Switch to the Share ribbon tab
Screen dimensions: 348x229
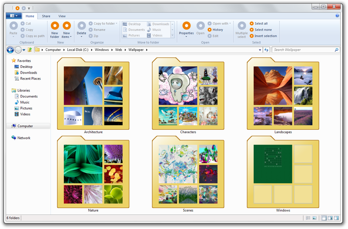(46, 16)
